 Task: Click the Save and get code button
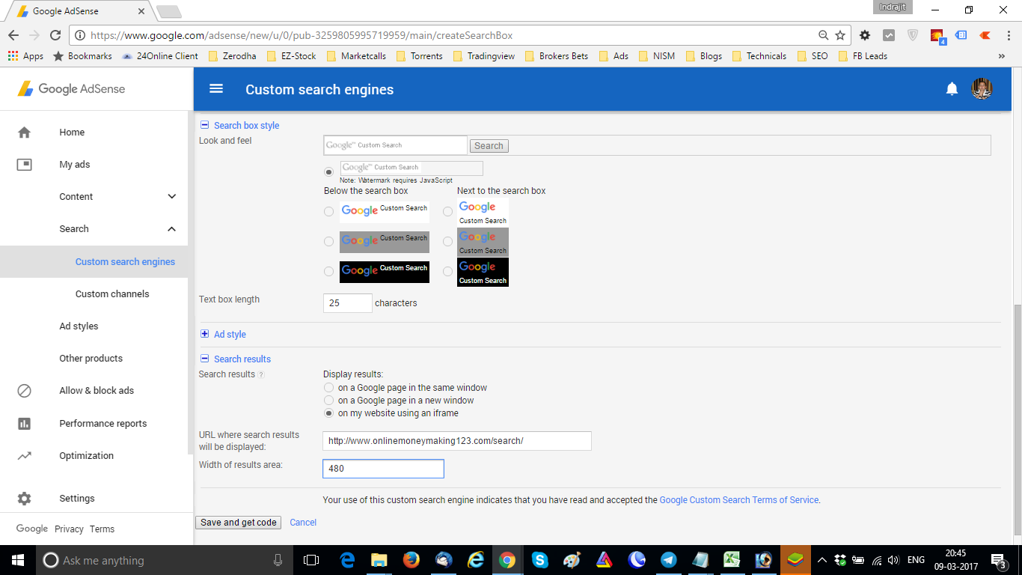click(238, 522)
